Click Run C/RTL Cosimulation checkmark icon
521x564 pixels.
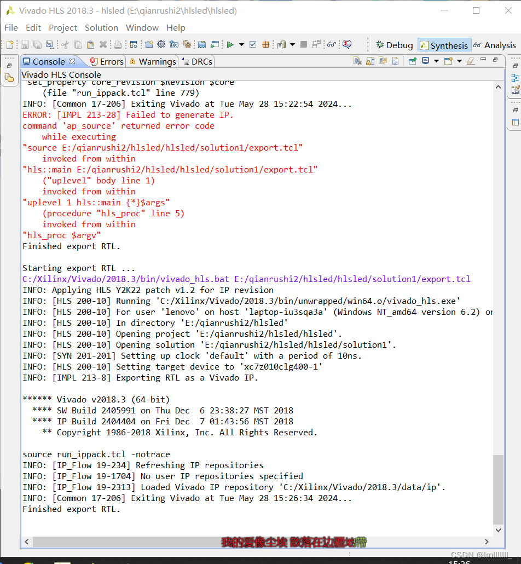[x=253, y=44]
